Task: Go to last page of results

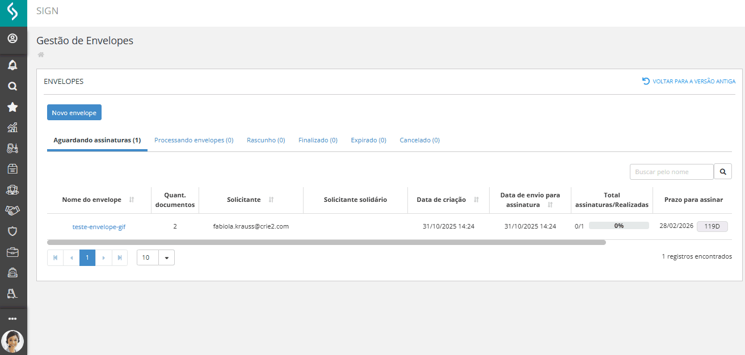Action: [120, 257]
